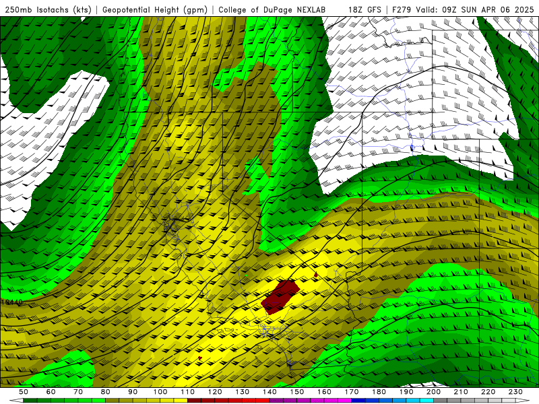Click the "250mb Isotachs (kts)" title text

tap(48, 10)
